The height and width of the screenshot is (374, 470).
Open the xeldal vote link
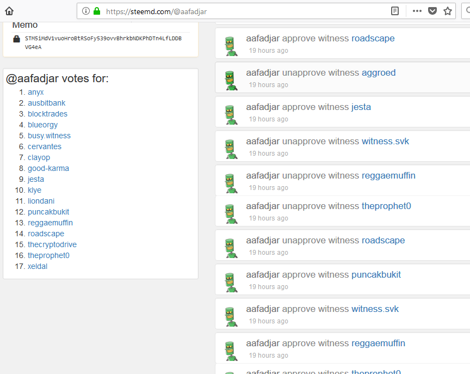pos(37,266)
